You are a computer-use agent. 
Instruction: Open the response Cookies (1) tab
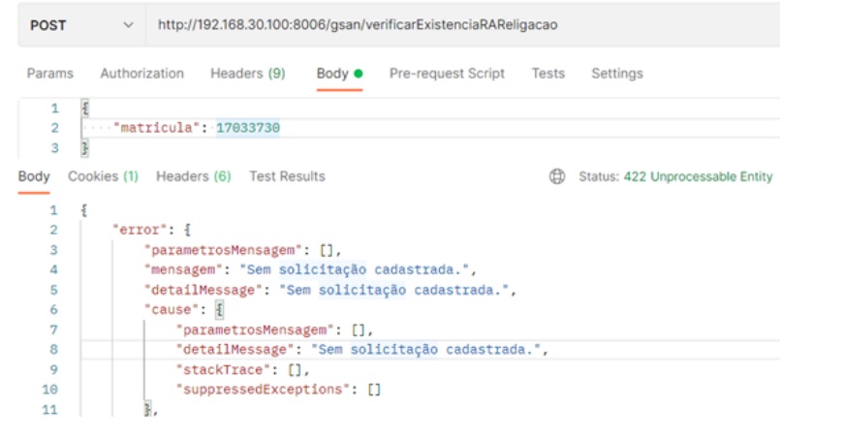[x=103, y=176]
